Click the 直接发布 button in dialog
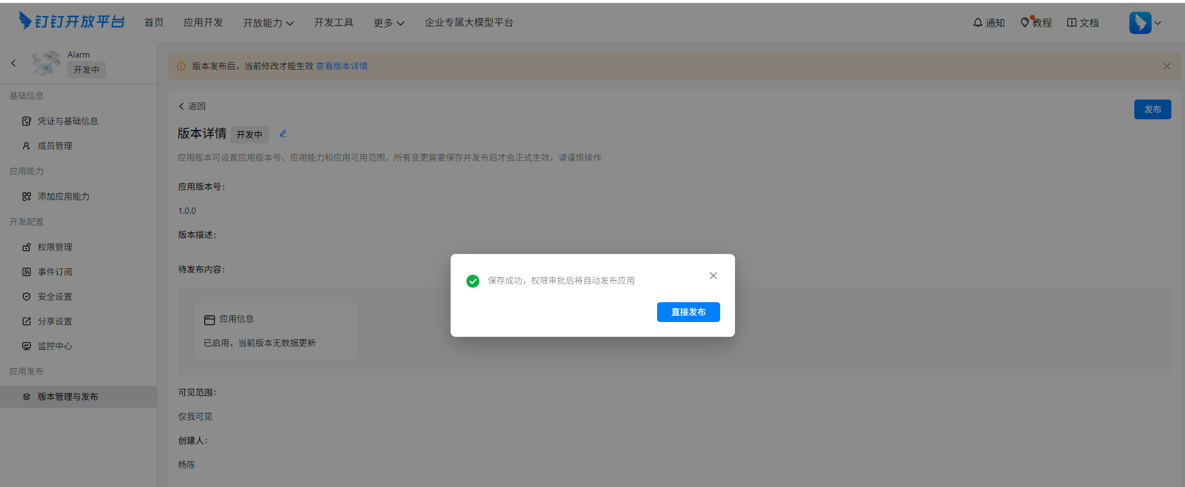 coord(688,312)
